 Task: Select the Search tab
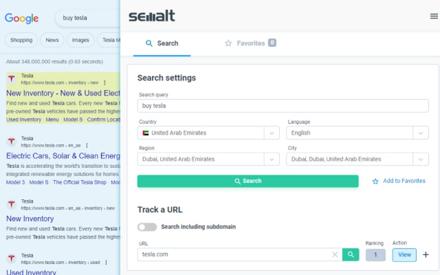162,43
